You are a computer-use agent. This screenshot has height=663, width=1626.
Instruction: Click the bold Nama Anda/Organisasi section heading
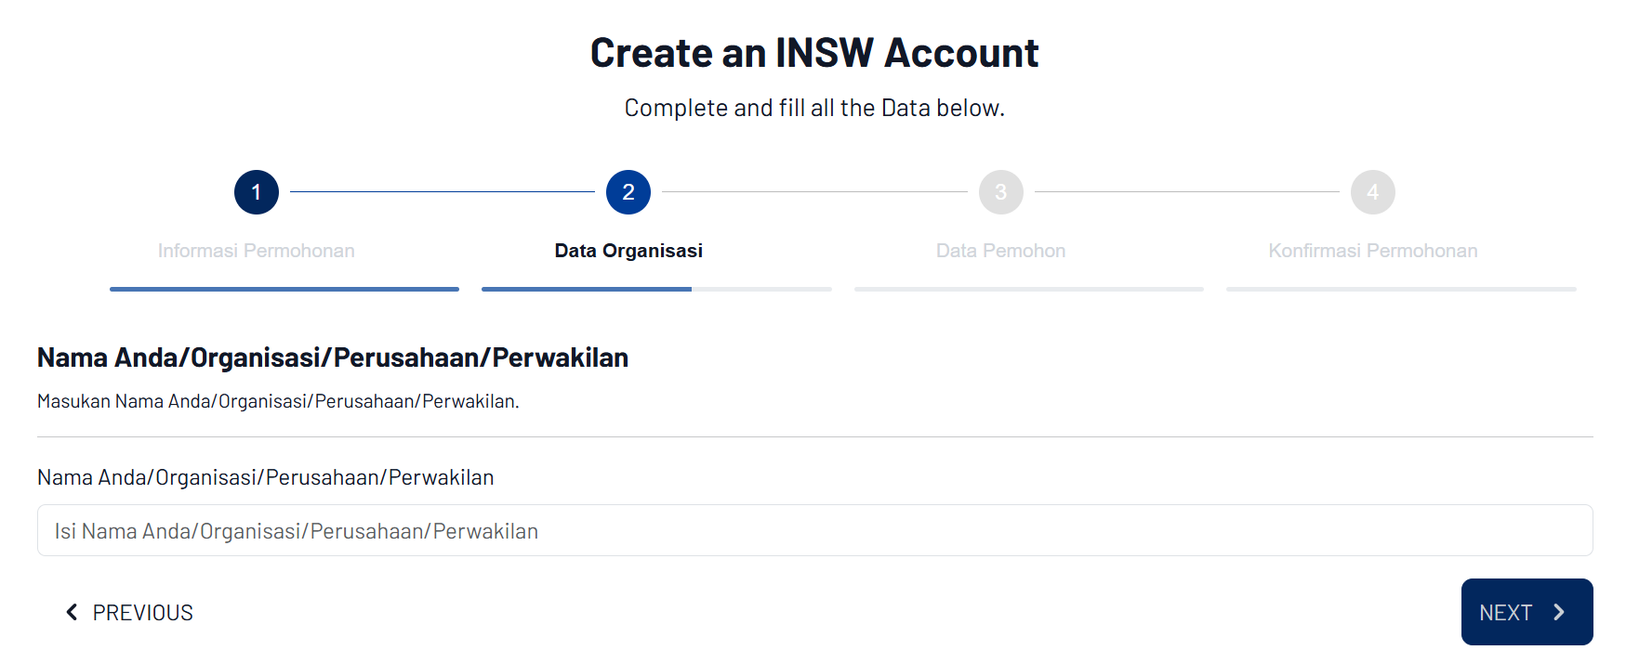click(333, 357)
